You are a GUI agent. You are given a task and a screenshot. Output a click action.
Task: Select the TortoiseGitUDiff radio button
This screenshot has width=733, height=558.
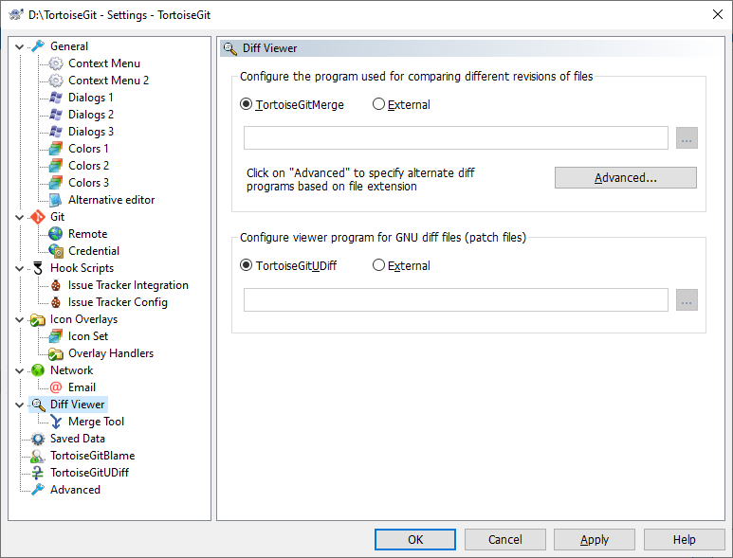(x=246, y=265)
